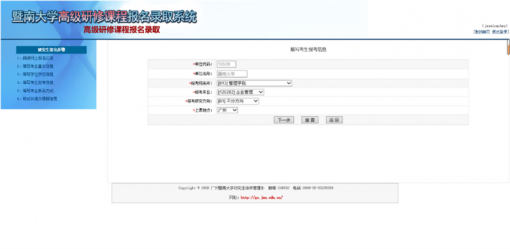Screen dimensions: 510x249
Task: Open step 6 校对并提交填报信息 in sidebar
Action: [37, 98]
